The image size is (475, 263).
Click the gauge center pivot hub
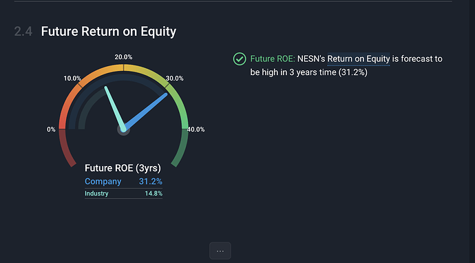[124, 129]
